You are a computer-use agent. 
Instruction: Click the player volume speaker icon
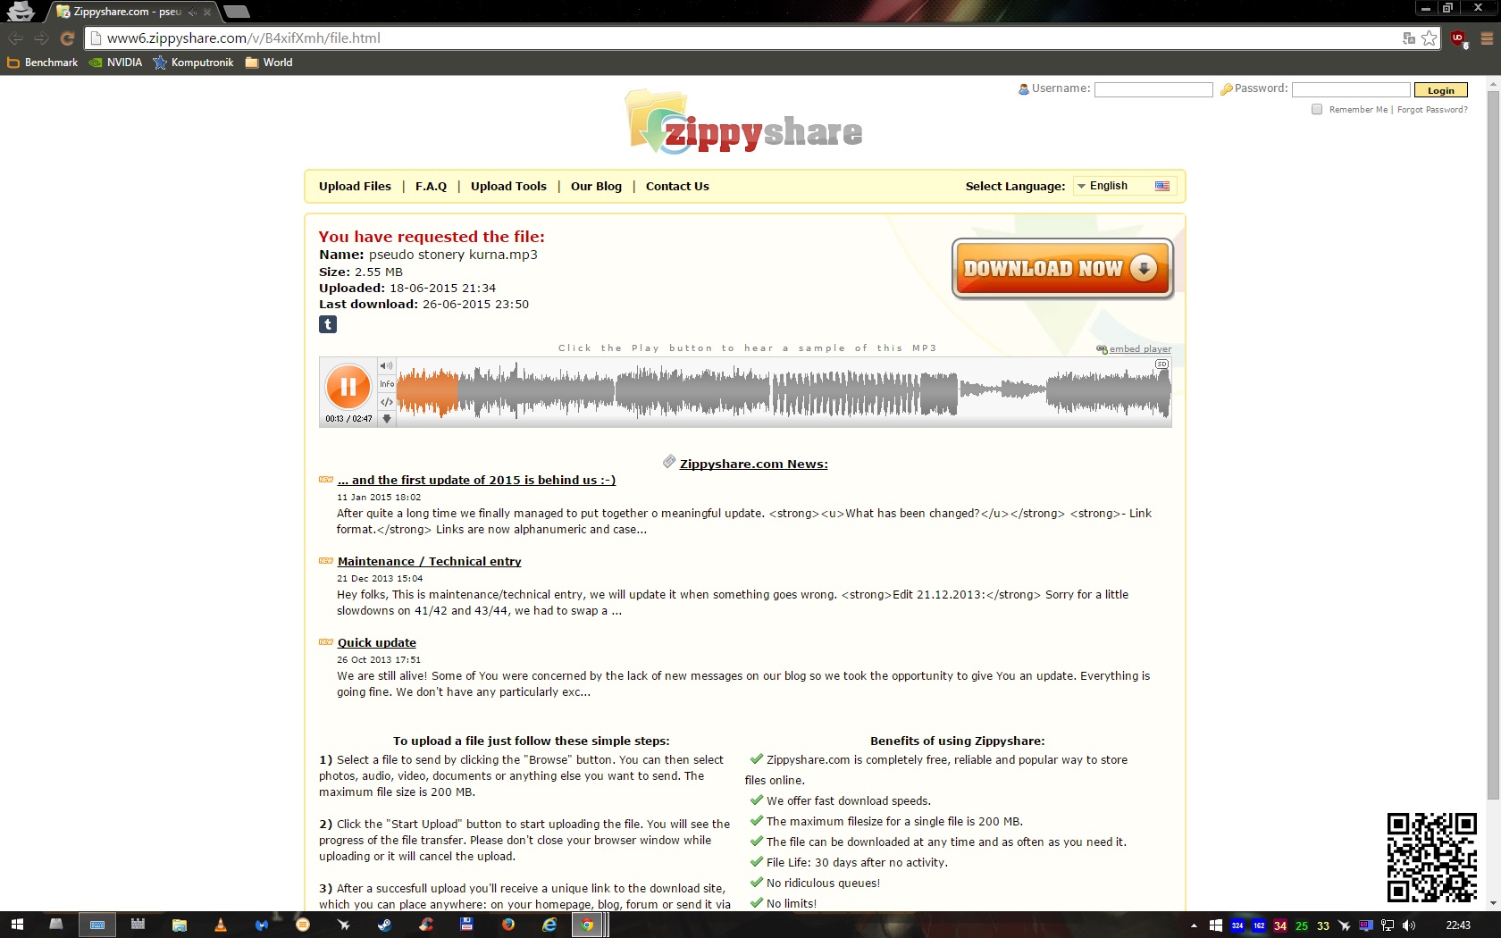(x=386, y=365)
